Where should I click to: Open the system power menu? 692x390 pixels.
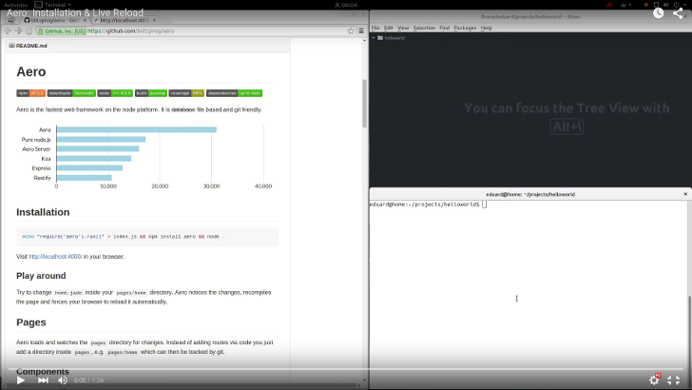pos(679,5)
